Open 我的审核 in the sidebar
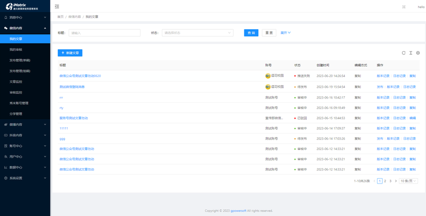426x216 pixels. [x=17, y=49]
